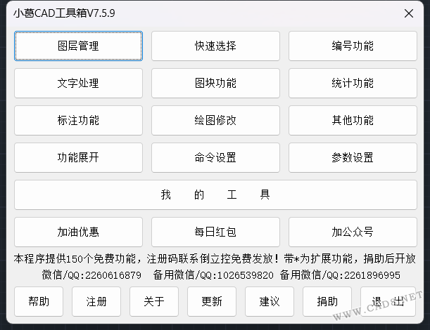Open 图块功能 block functions
Image resolution: width=430 pixels, height=330 pixels.
pyautogui.click(x=215, y=83)
